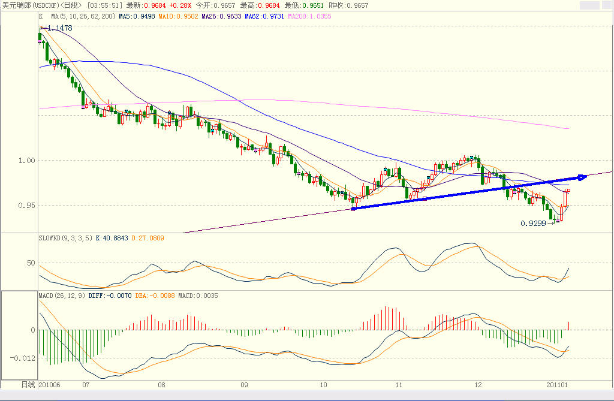Click the D:27.0809 stochastic value
Viewport: 614px width, 401px height.
[x=148, y=238]
